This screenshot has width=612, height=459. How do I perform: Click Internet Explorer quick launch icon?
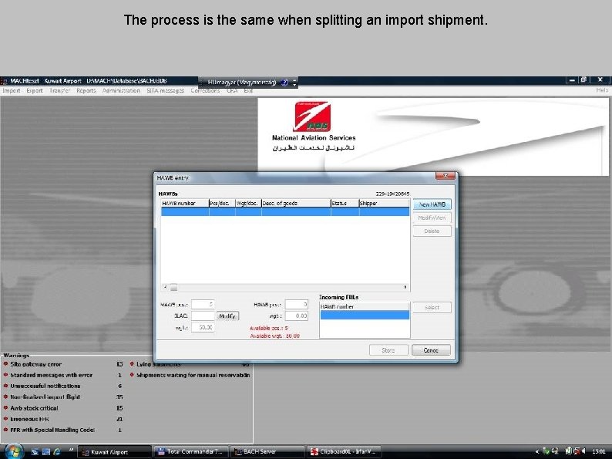tap(57, 451)
